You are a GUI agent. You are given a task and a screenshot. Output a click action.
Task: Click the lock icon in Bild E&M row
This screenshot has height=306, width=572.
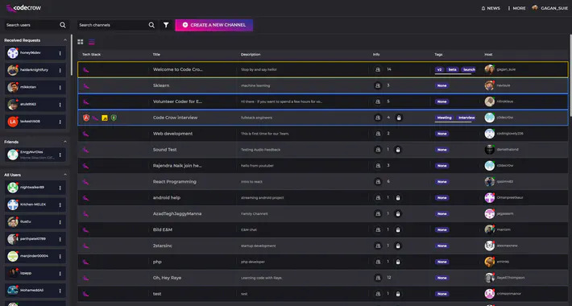pyautogui.click(x=398, y=229)
